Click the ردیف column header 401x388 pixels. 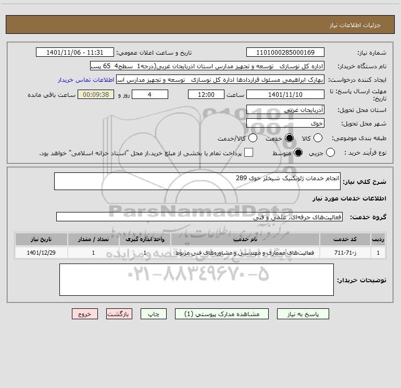[x=378, y=239]
